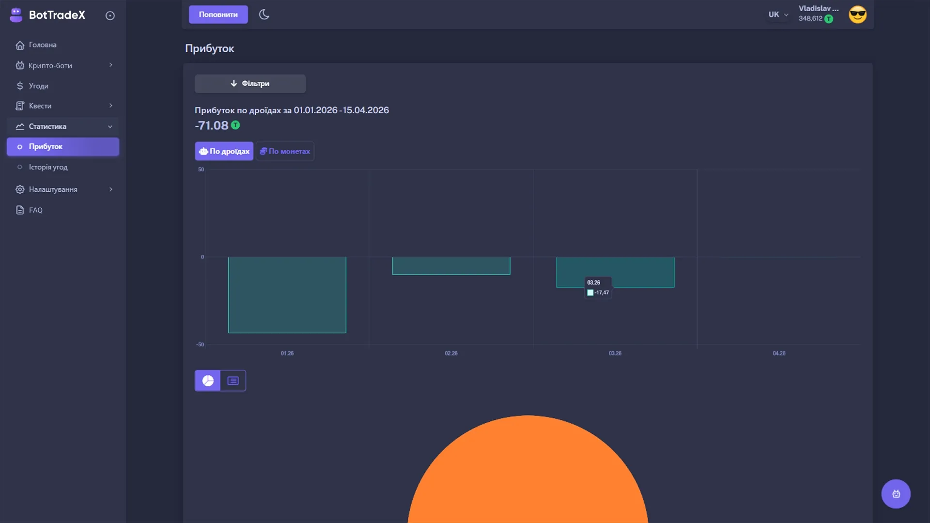The image size is (930, 523).
Task: Click the sidebar collapse icon next to BotTradeX logo
Action: 110,15
